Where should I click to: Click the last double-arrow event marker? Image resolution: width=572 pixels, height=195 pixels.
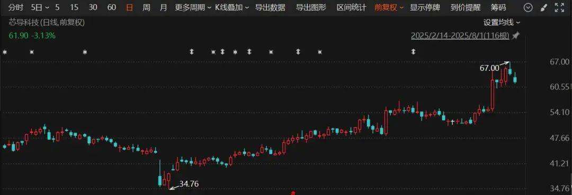coord(413,52)
